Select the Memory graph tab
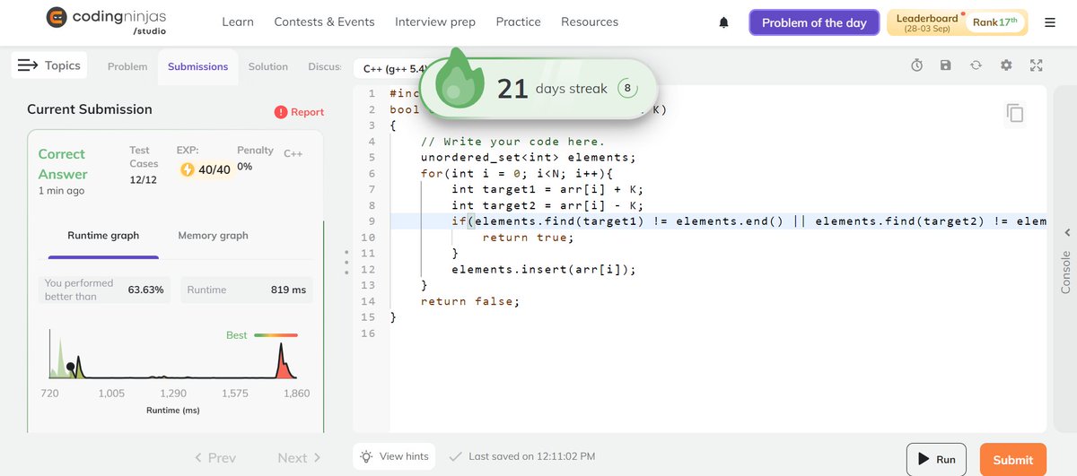 213,236
